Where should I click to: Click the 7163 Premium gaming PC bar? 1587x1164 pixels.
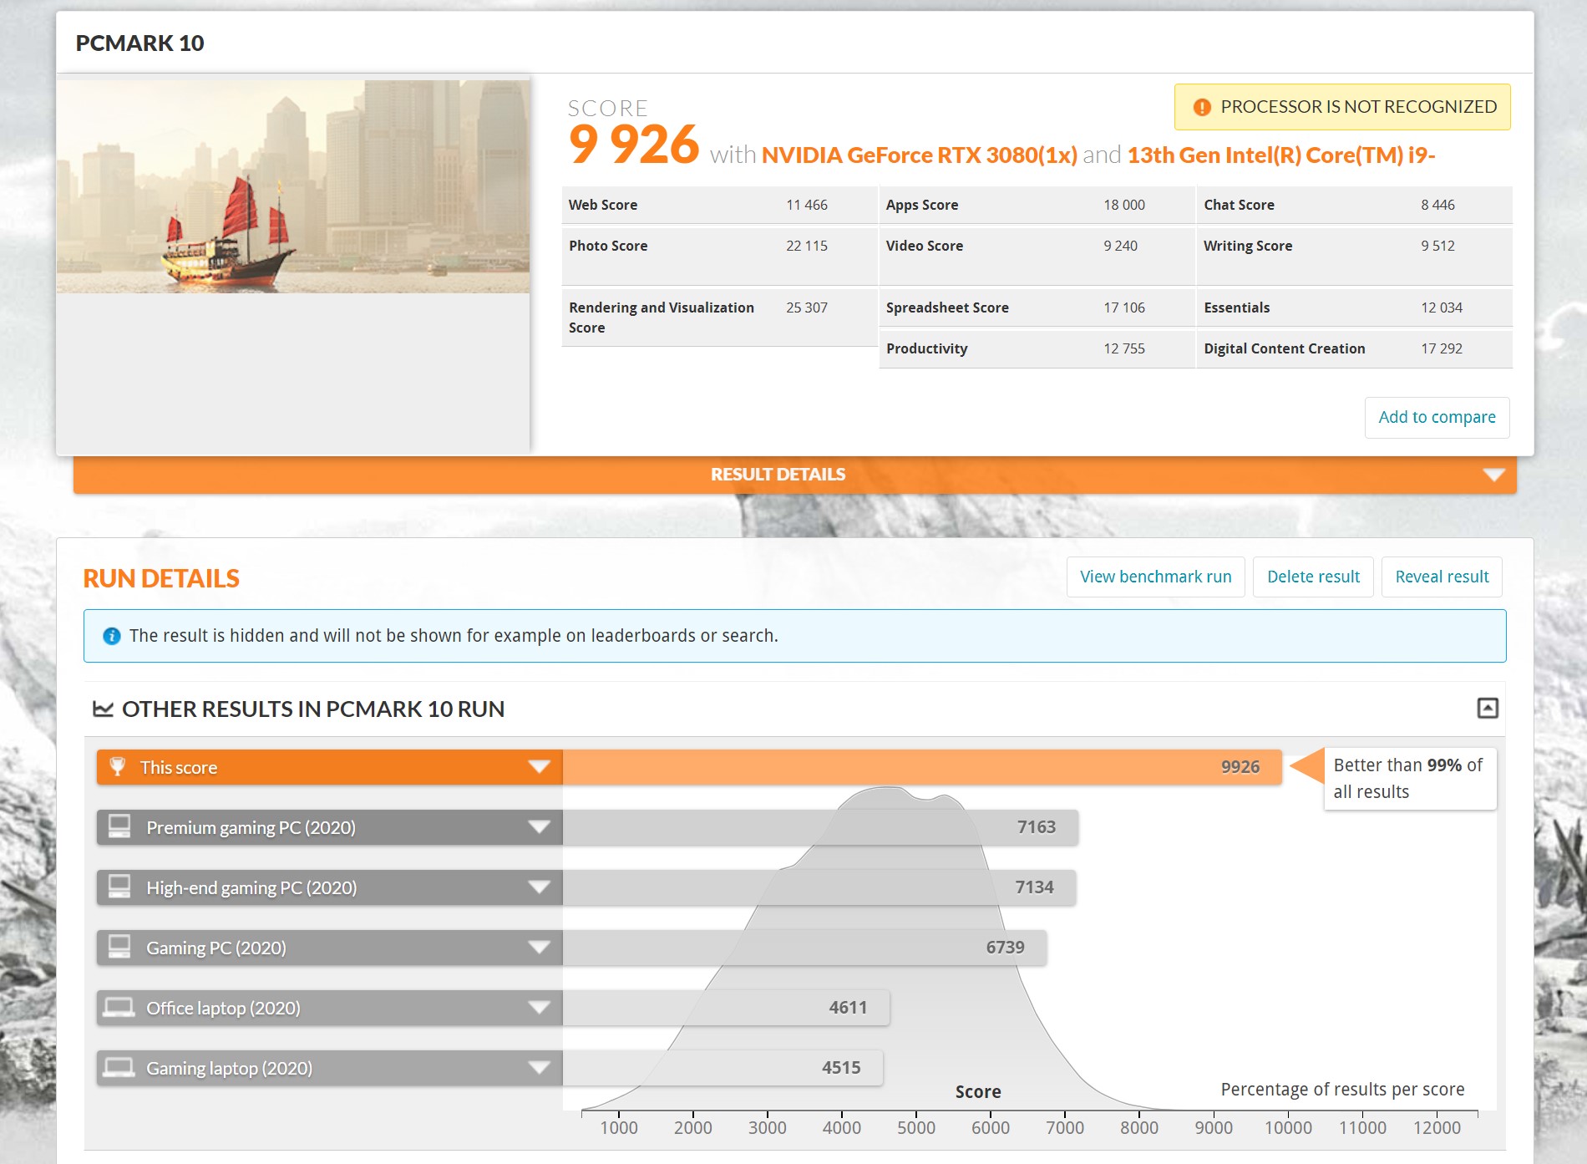820,826
